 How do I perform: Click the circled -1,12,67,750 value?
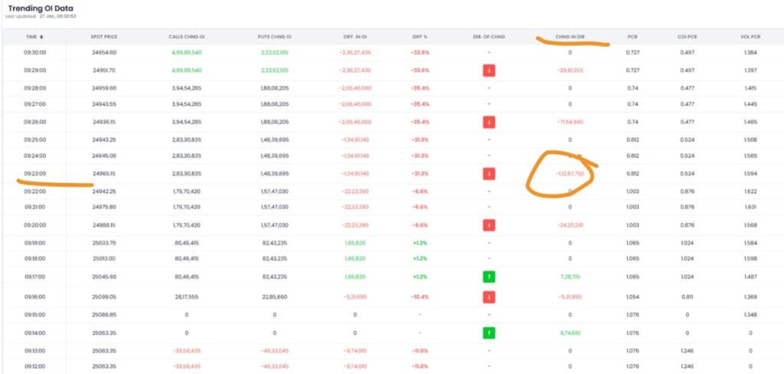coord(570,174)
